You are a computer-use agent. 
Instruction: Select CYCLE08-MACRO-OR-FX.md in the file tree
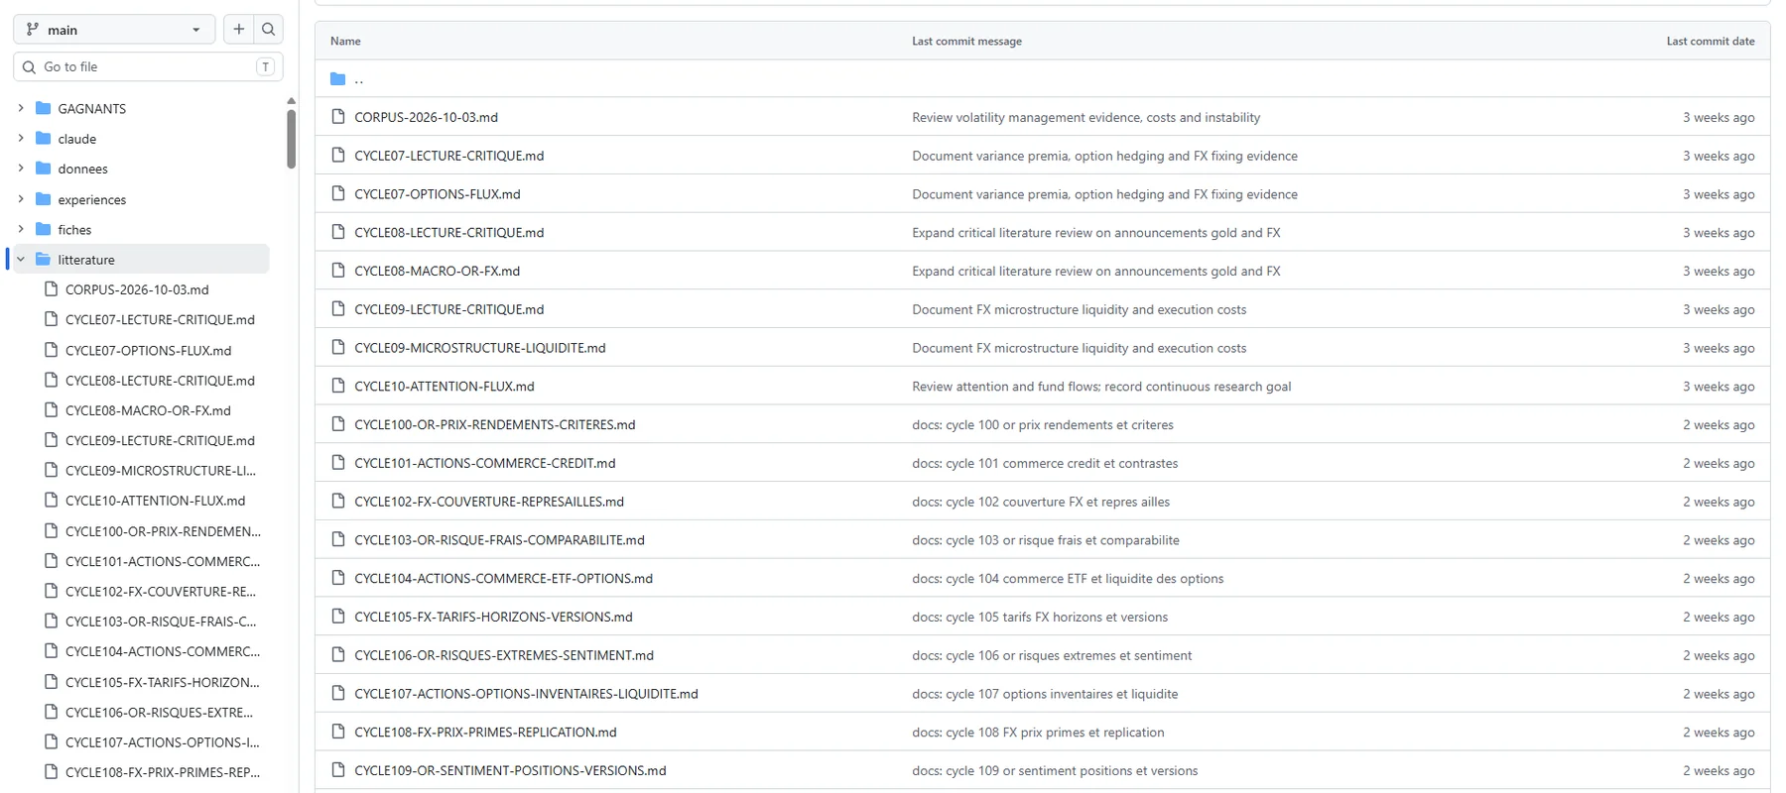pos(148,410)
